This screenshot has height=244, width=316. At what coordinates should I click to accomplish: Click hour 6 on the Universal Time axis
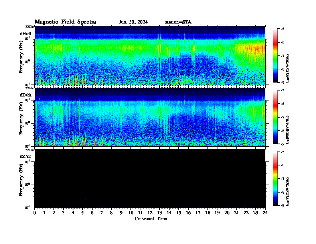coord(92,213)
